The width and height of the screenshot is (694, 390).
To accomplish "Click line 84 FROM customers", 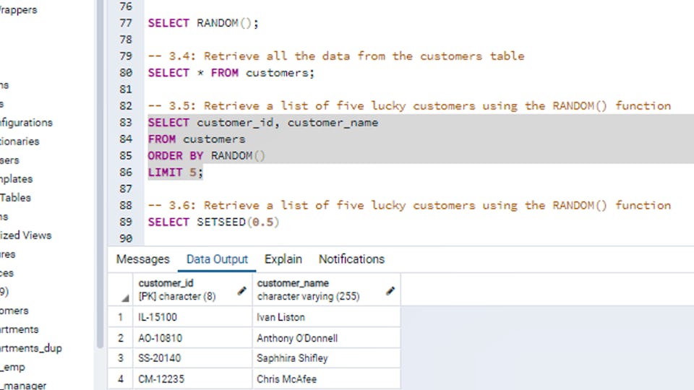I will [197, 139].
